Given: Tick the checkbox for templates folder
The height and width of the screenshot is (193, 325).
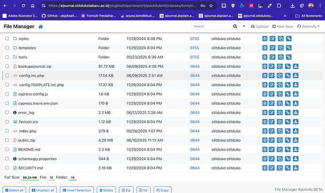Looking at the screenshot, I should 7,48.
